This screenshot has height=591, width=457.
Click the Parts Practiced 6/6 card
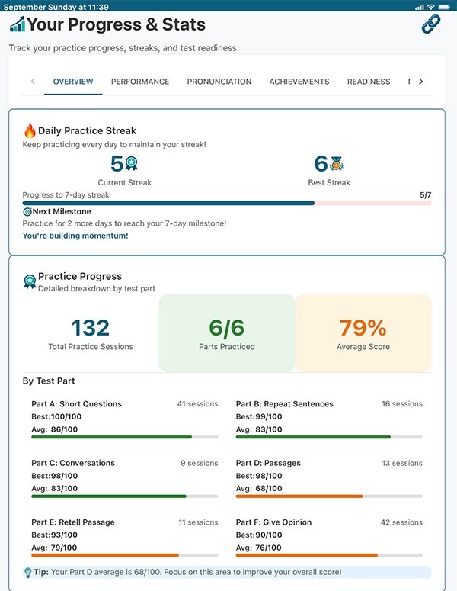pos(227,333)
